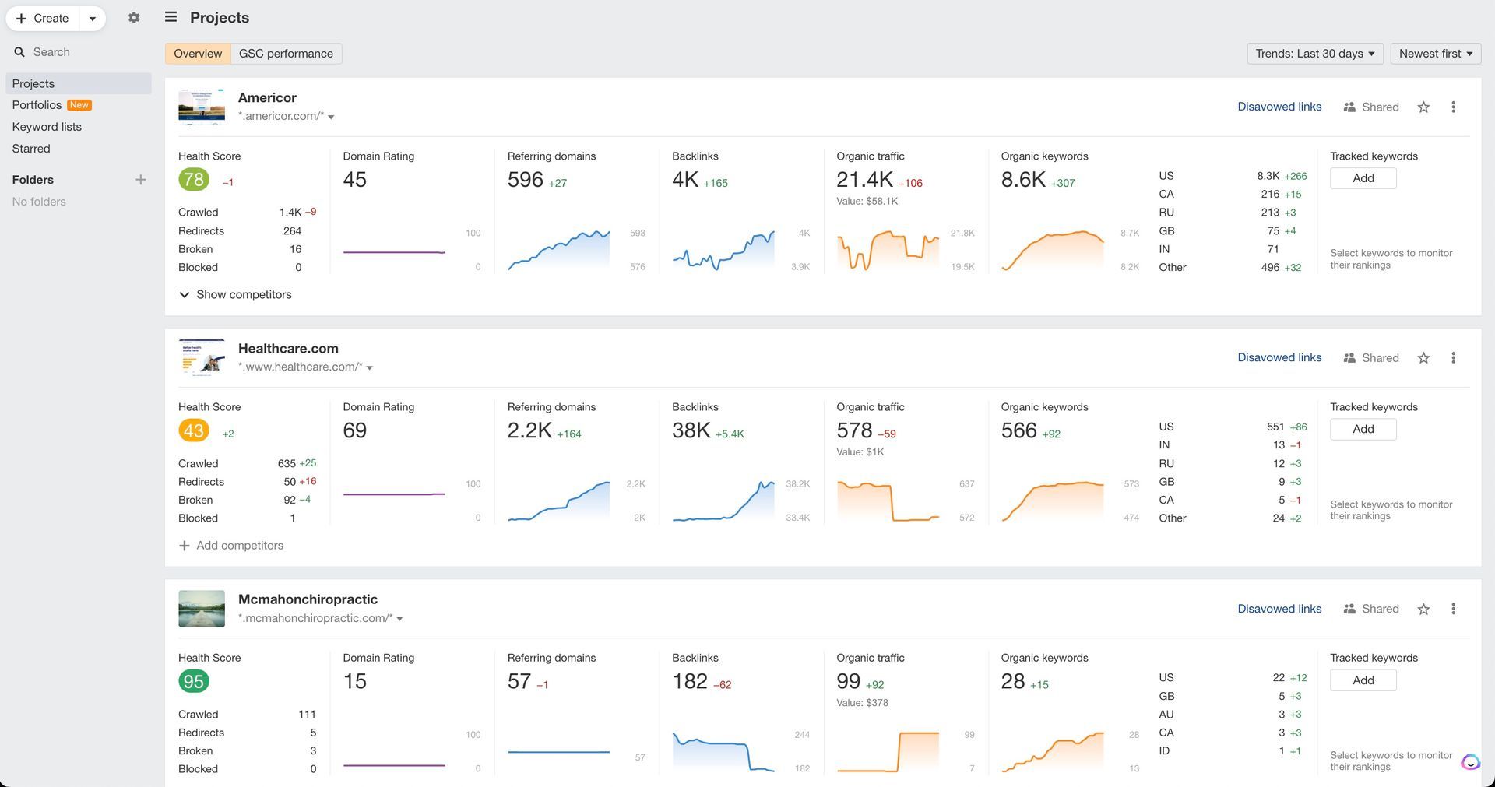Click Americor Referring domains chart

[559, 250]
